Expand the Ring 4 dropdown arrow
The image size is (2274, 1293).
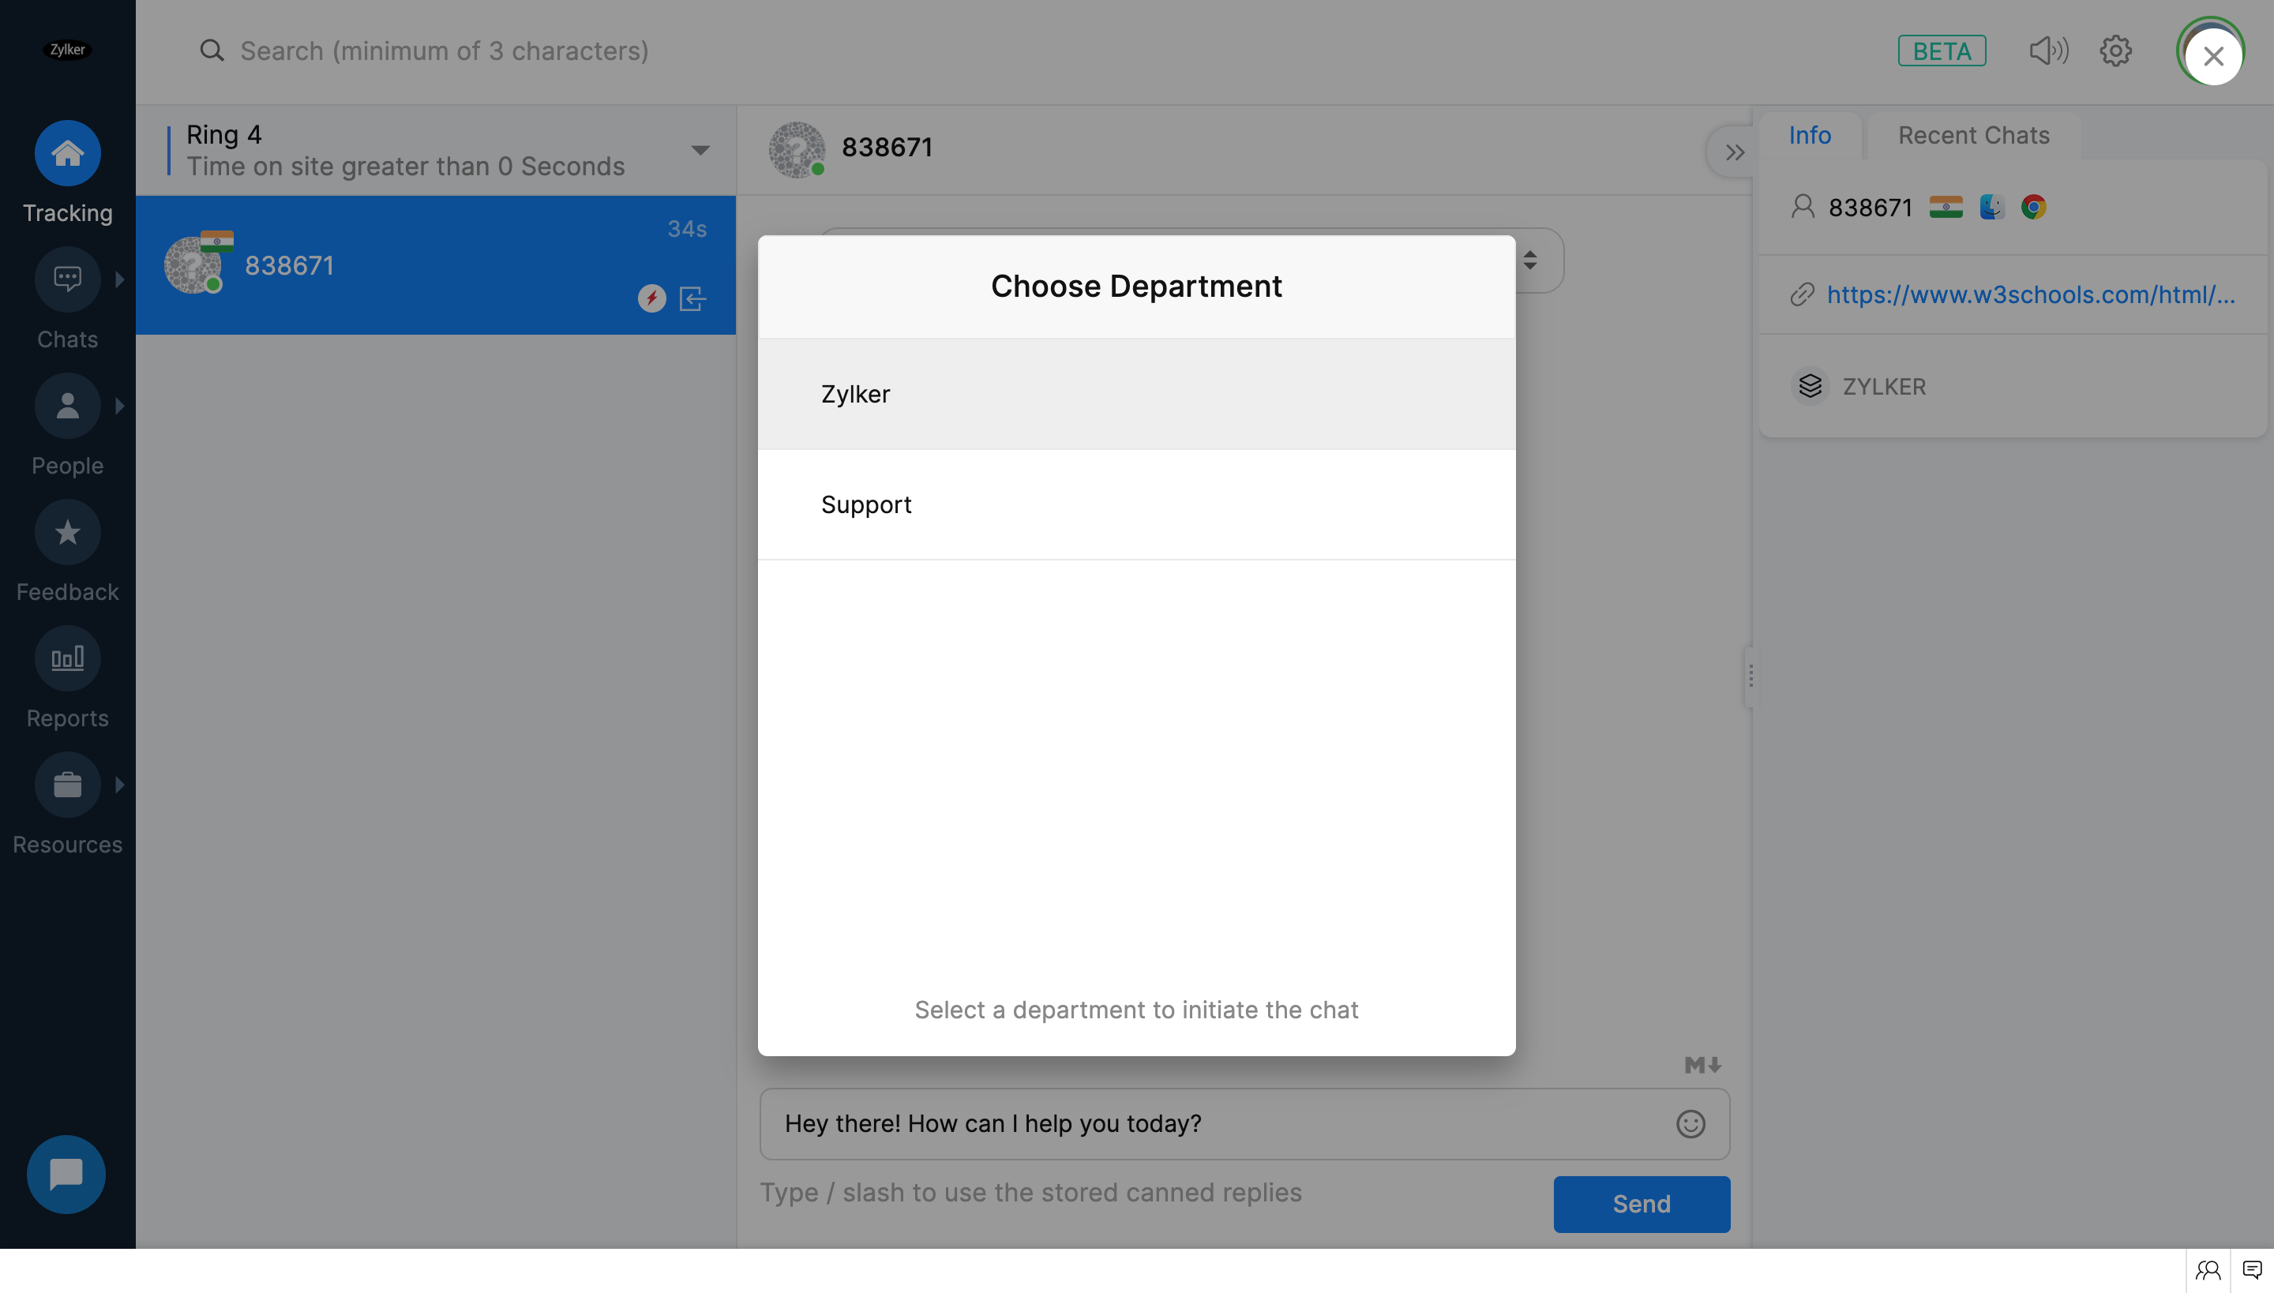tap(700, 150)
